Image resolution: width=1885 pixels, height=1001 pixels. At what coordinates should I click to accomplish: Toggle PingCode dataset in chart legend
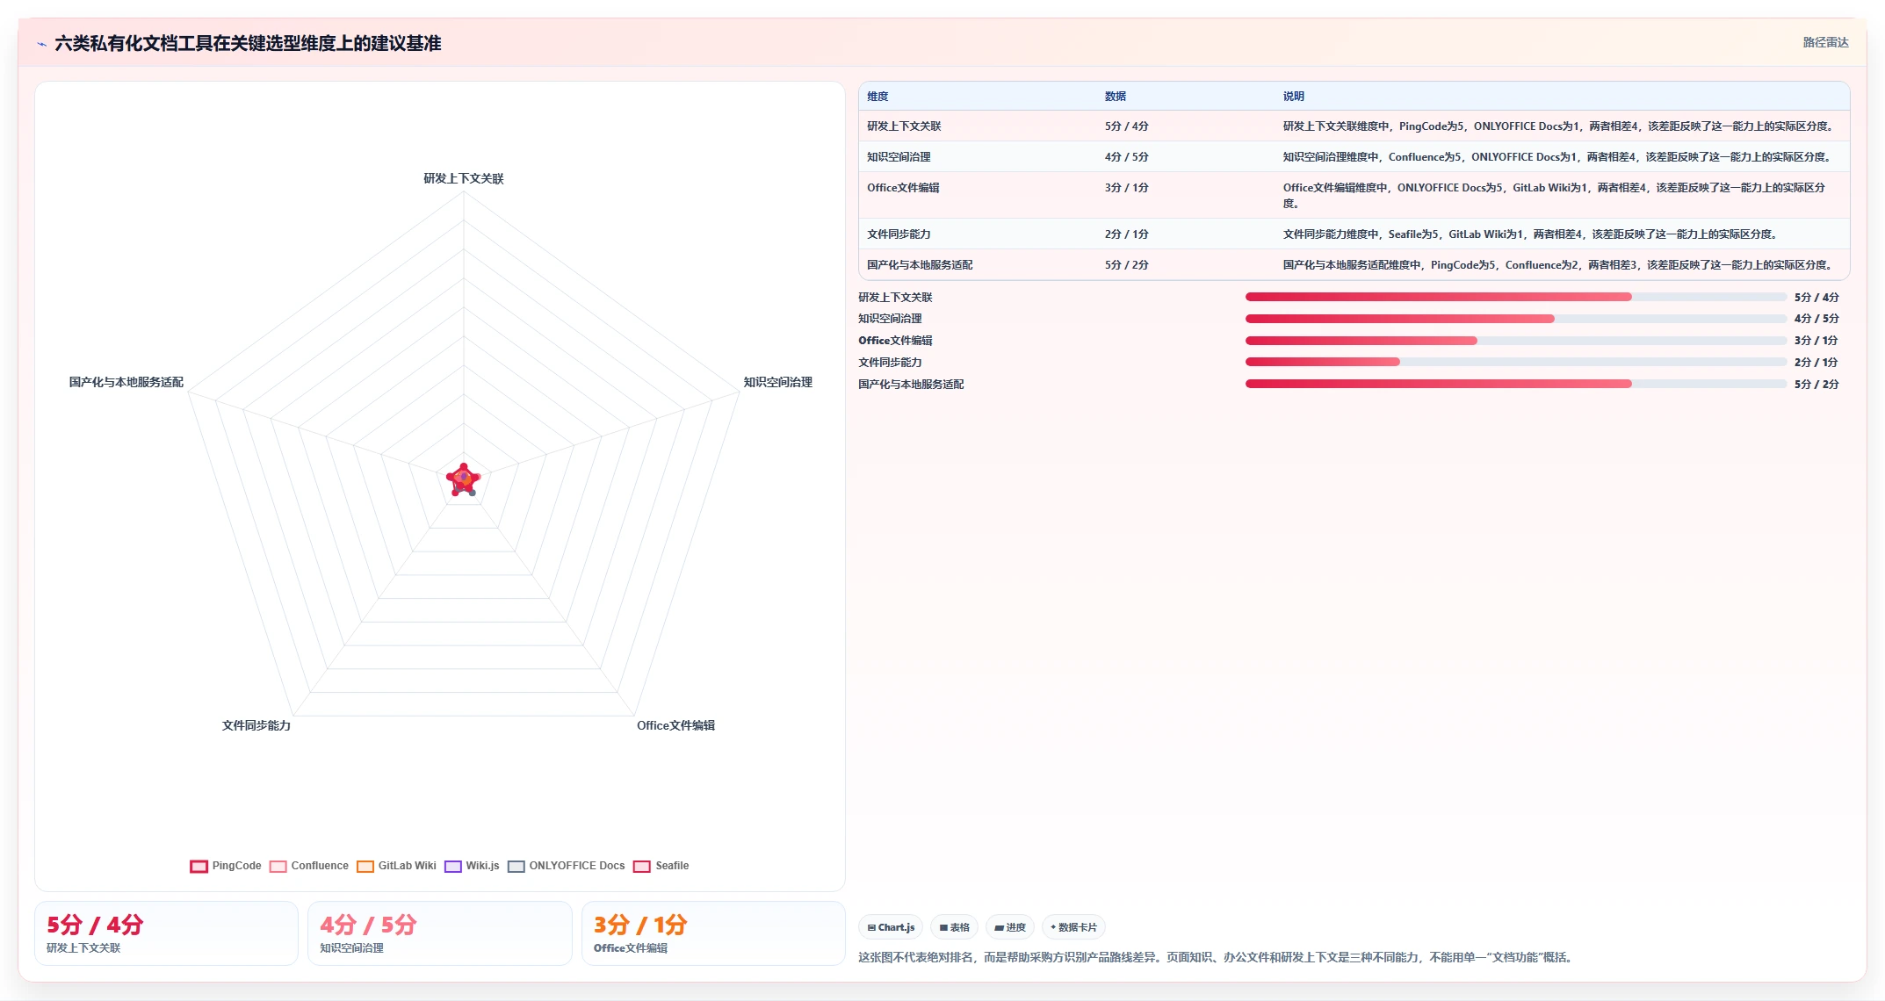pyautogui.click(x=226, y=866)
